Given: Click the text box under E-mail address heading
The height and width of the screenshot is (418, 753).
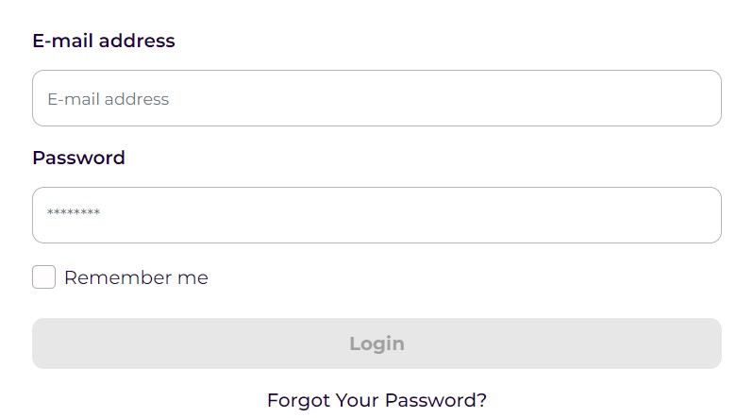Looking at the screenshot, I should click(x=376, y=98).
